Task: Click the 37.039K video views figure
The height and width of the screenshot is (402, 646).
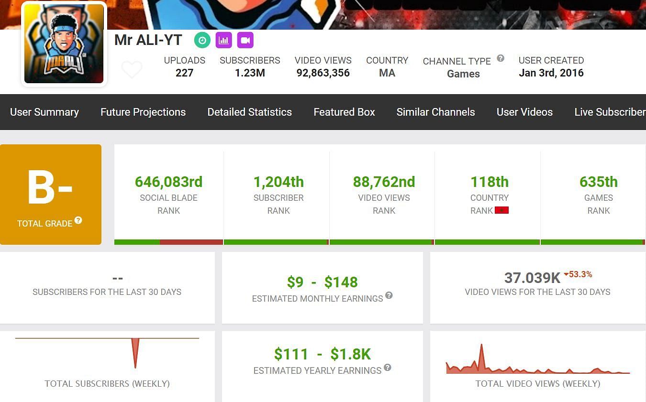Action: click(x=532, y=278)
